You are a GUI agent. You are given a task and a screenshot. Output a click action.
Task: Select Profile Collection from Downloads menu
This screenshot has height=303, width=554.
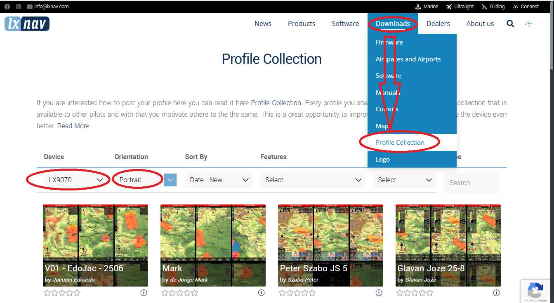[400, 143]
